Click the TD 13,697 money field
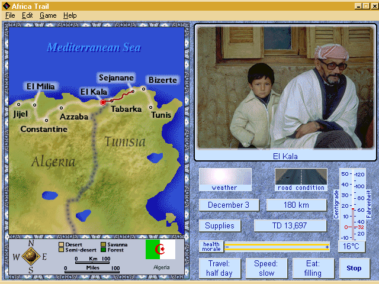The width and height of the screenshot is (379, 284). coord(290,225)
